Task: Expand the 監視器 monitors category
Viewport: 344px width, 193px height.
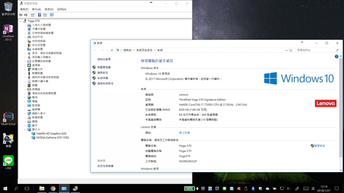Action: click(25, 105)
